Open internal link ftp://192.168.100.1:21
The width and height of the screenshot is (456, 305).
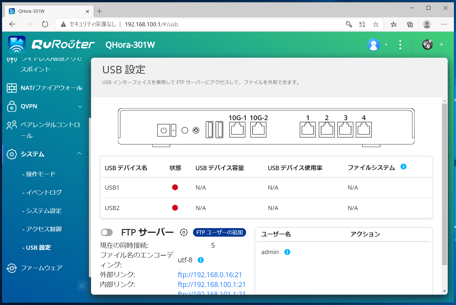[212, 284]
